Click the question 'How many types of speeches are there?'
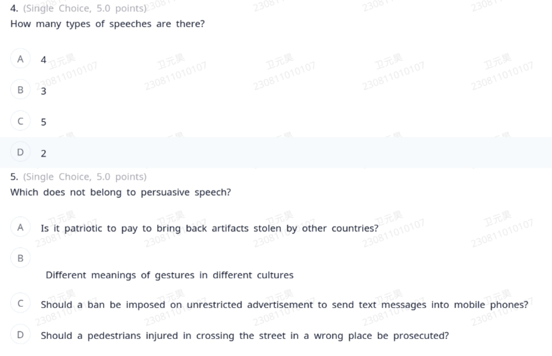The width and height of the screenshot is (552, 356). coord(107,24)
